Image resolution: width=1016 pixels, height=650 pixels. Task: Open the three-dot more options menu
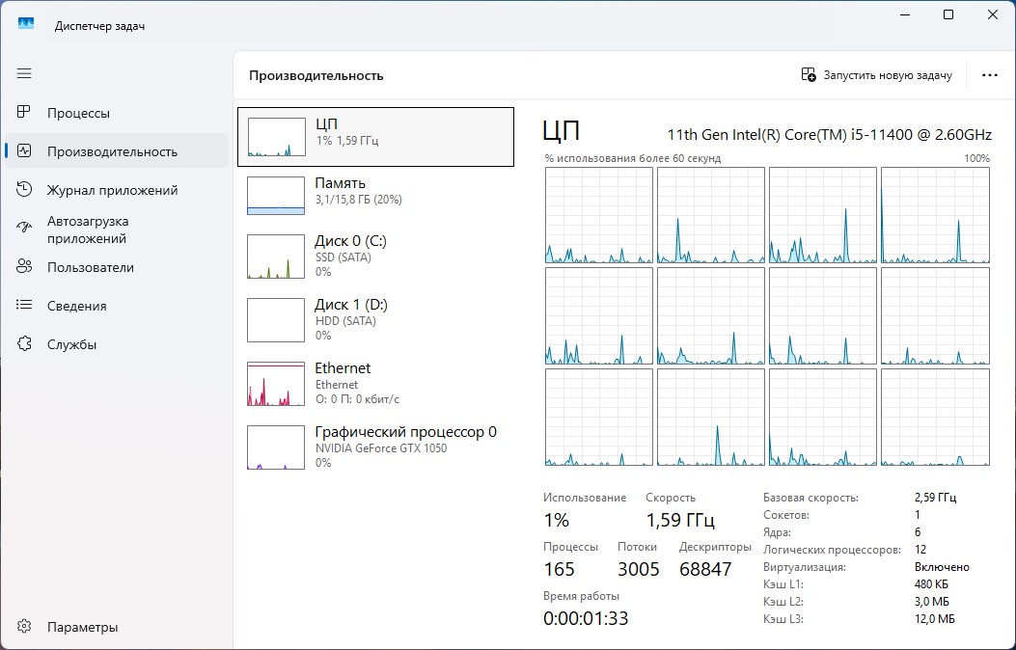point(989,75)
